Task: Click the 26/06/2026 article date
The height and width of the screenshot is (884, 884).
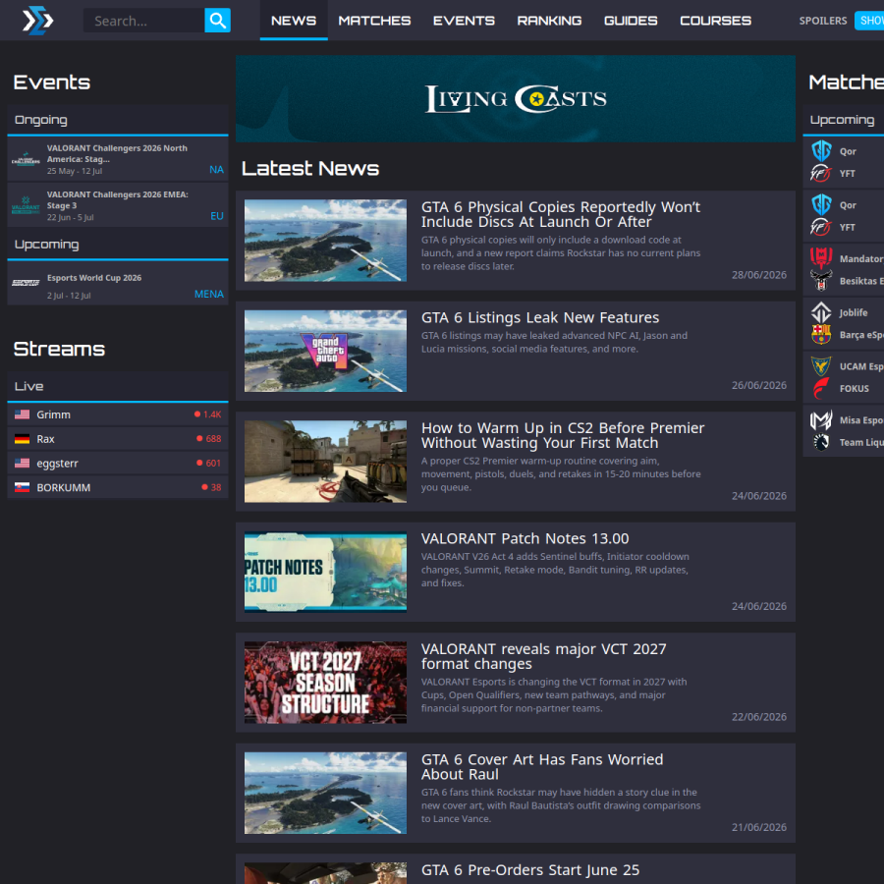Action: 759,385
